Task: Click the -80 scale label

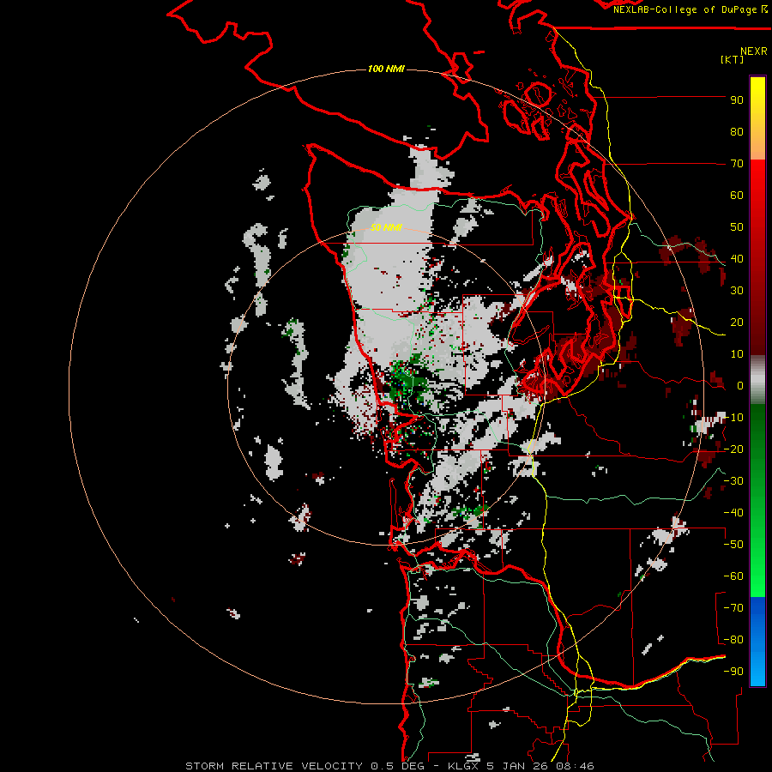Action: [x=733, y=640]
